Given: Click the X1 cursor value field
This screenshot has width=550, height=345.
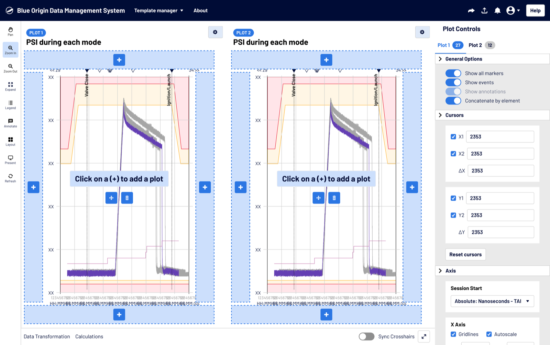Looking at the screenshot, I should click(500, 137).
